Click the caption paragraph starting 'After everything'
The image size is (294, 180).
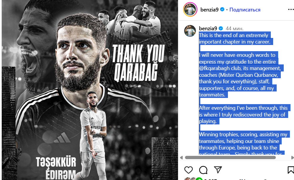(x=243, y=114)
